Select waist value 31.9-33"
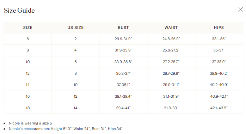This screenshot has width=246, height=134. click(x=171, y=108)
